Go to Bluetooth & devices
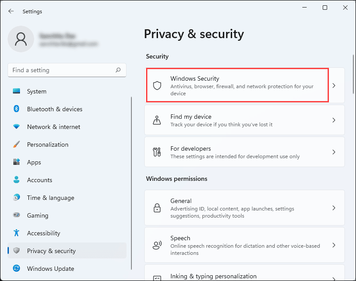The image size is (356, 281). point(67,109)
